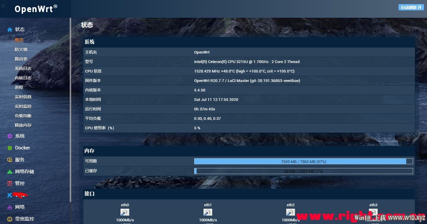The width and height of the screenshot is (427, 224).
Task: Click the firmware version OpenWrt R20.7.7 text
Action: pos(247,80)
